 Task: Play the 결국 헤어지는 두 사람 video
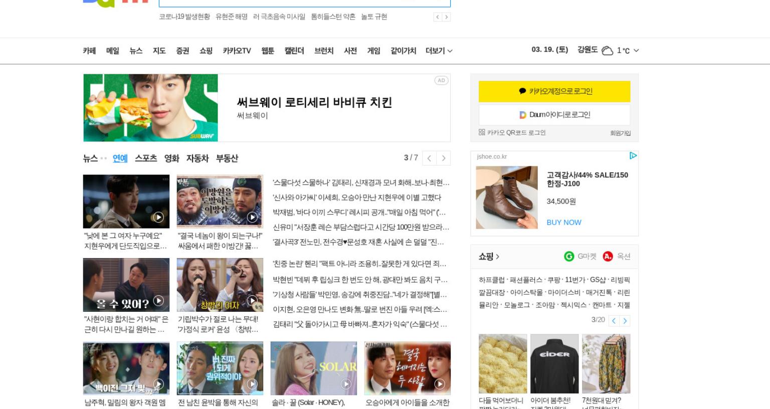[440, 384]
